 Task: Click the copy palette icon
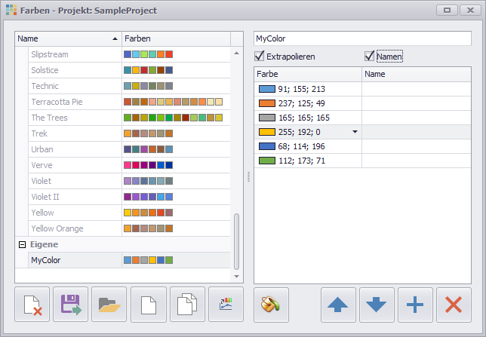click(x=187, y=305)
